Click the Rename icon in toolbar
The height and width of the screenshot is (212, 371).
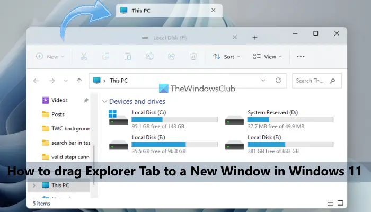point(149,57)
